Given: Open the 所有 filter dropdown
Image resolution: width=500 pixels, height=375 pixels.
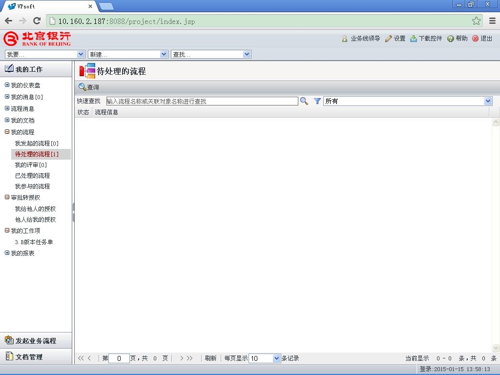Looking at the screenshot, I should [408, 101].
